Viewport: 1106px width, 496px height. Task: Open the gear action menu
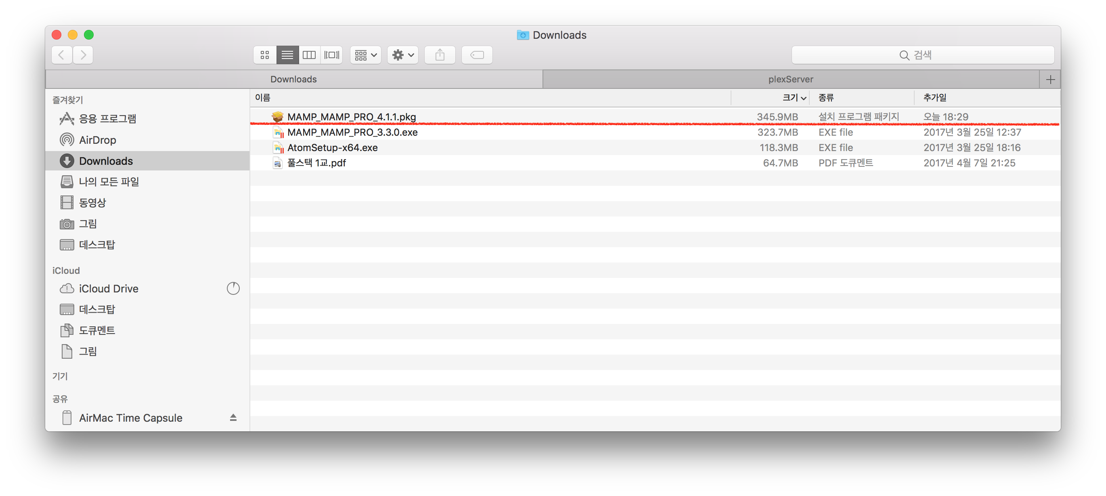click(x=403, y=55)
